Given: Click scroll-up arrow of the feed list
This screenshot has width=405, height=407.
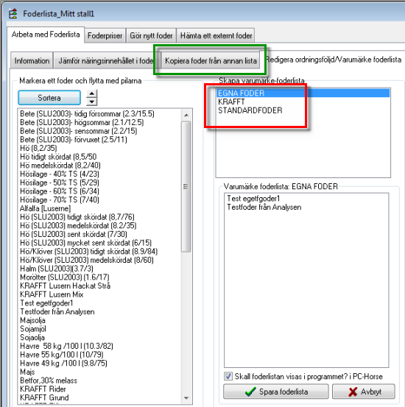Looking at the screenshot, I should [186, 115].
